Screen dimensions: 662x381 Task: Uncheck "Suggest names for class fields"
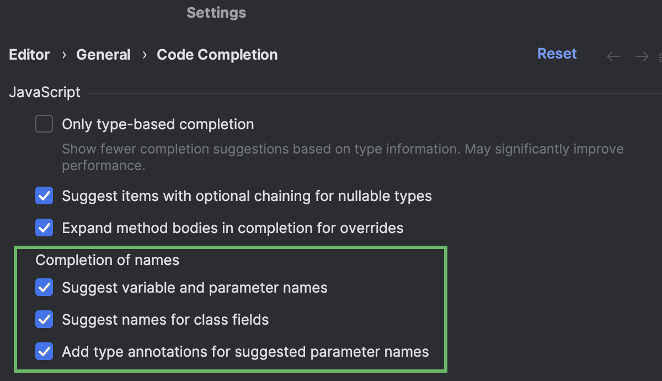[44, 319]
